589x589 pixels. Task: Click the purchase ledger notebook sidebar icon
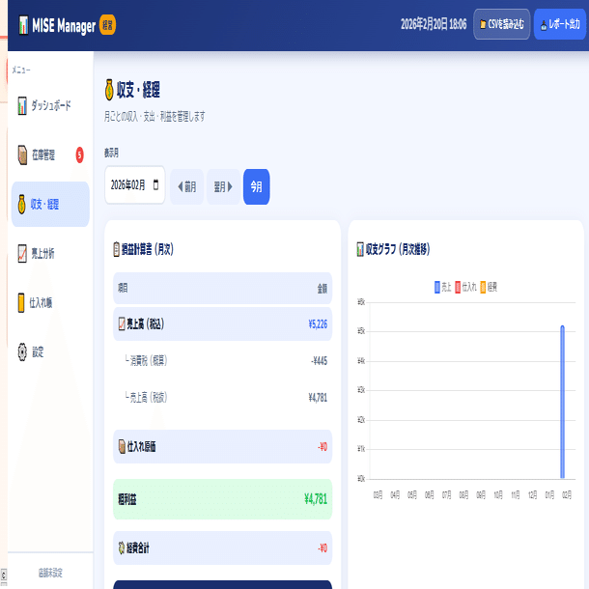point(21,303)
